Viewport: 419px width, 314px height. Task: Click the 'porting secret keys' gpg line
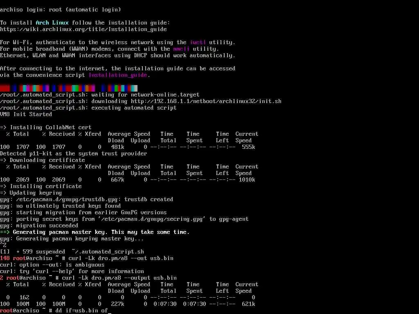tap(124, 219)
